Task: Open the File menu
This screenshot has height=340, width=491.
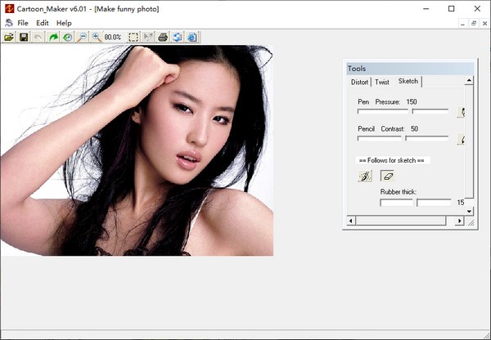Action: click(x=22, y=23)
